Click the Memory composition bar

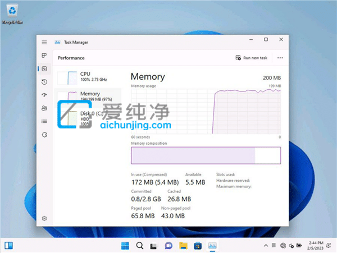click(x=206, y=155)
